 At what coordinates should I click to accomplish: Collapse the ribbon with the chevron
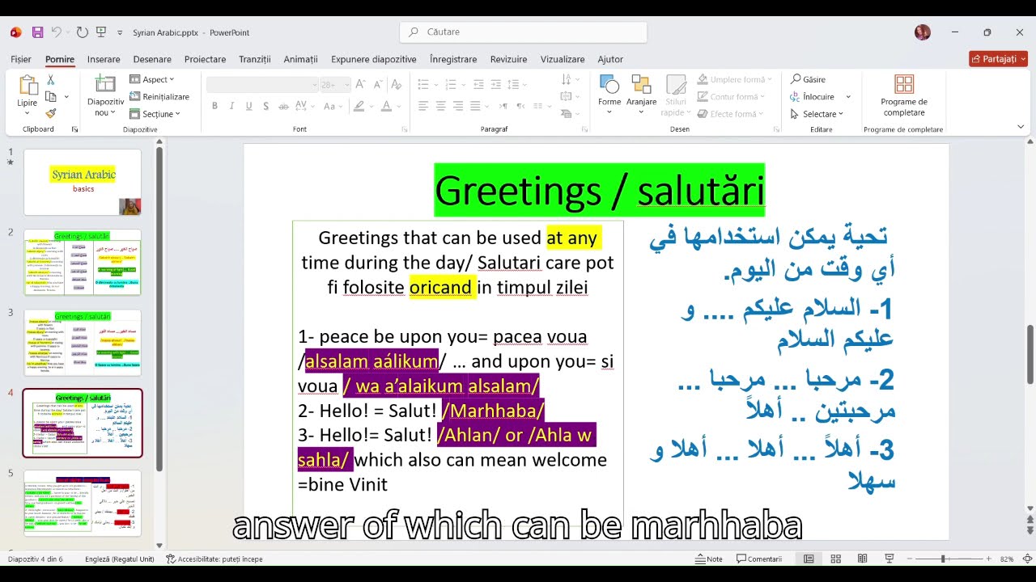pyautogui.click(x=1020, y=127)
